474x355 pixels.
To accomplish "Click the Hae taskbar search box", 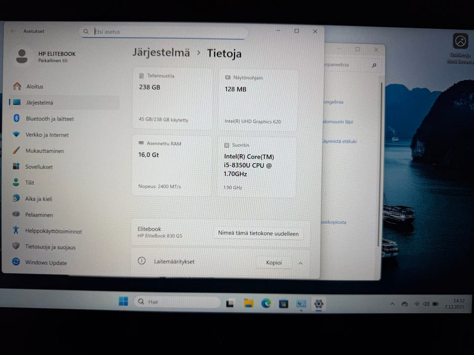I will click(178, 302).
